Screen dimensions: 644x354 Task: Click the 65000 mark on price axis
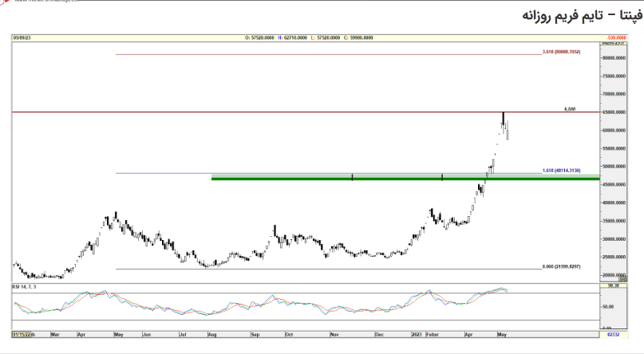coord(613,112)
